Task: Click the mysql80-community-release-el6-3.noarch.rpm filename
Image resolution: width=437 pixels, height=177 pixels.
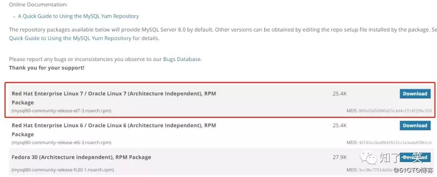Action: pyautogui.click(x=62, y=143)
